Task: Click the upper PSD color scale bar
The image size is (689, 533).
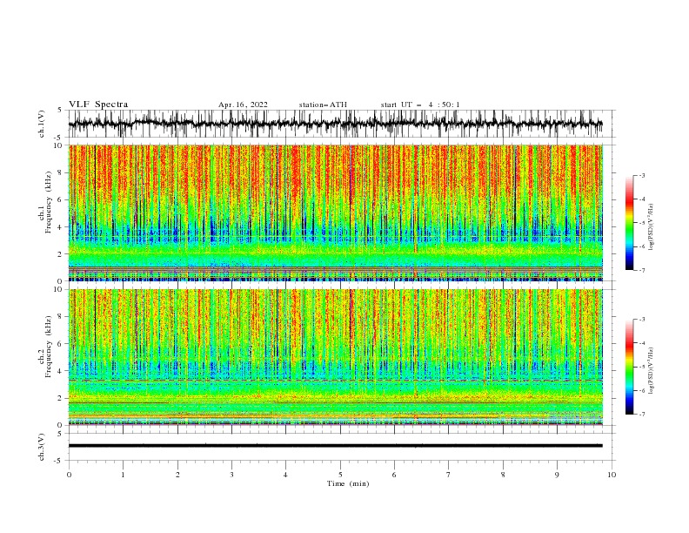Action: 629,223
